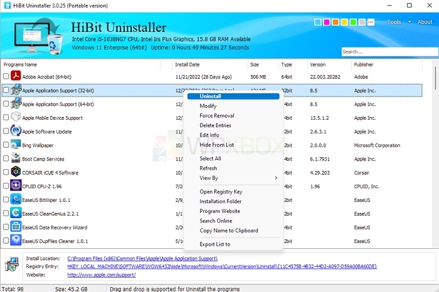Click the Apple Application Support (32-bit) icon
439x292 pixels.
coord(16,90)
